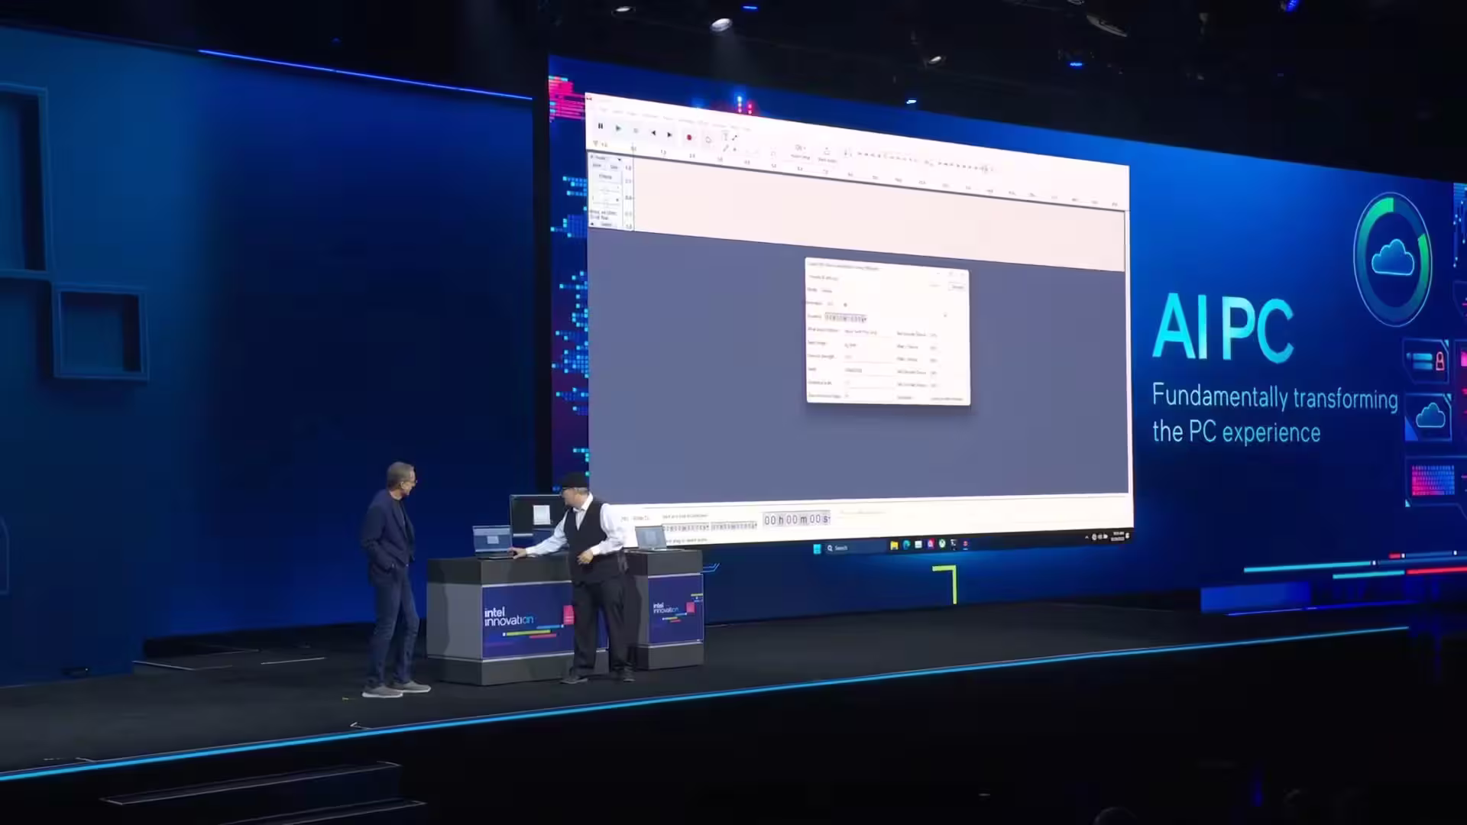The image size is (1467, 825).
Task: Click the 00 h 00 m 00 s time display
Action: pyautogui.click(x=796, y=519)
